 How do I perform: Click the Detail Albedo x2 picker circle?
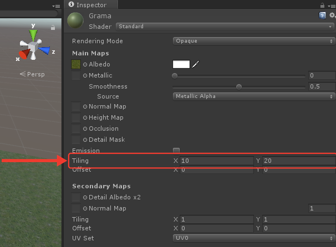pyautogui.click(x=85, y=197)
